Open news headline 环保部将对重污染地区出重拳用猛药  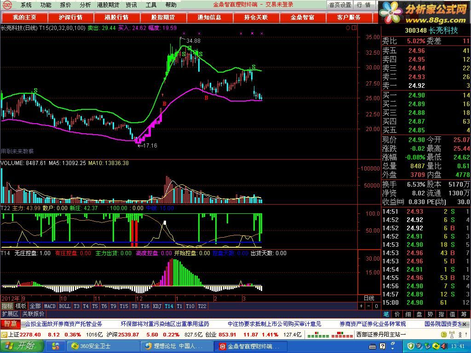[165, 324]
